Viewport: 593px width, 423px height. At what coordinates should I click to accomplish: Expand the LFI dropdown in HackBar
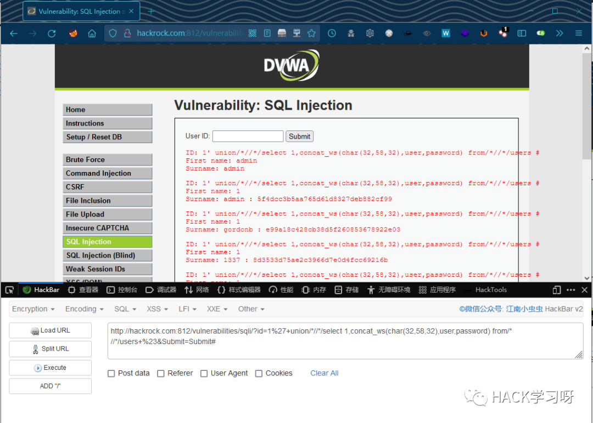tap(188, 309)
